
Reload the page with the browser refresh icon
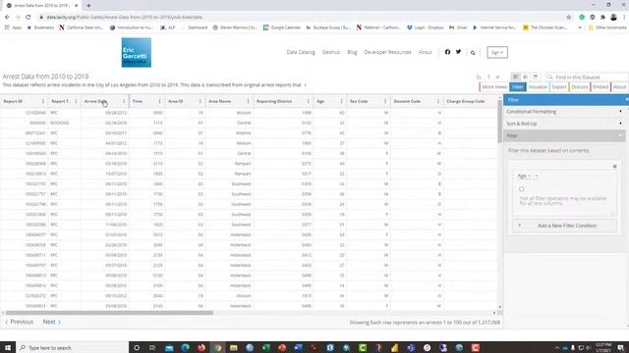[x=29, y=18]
